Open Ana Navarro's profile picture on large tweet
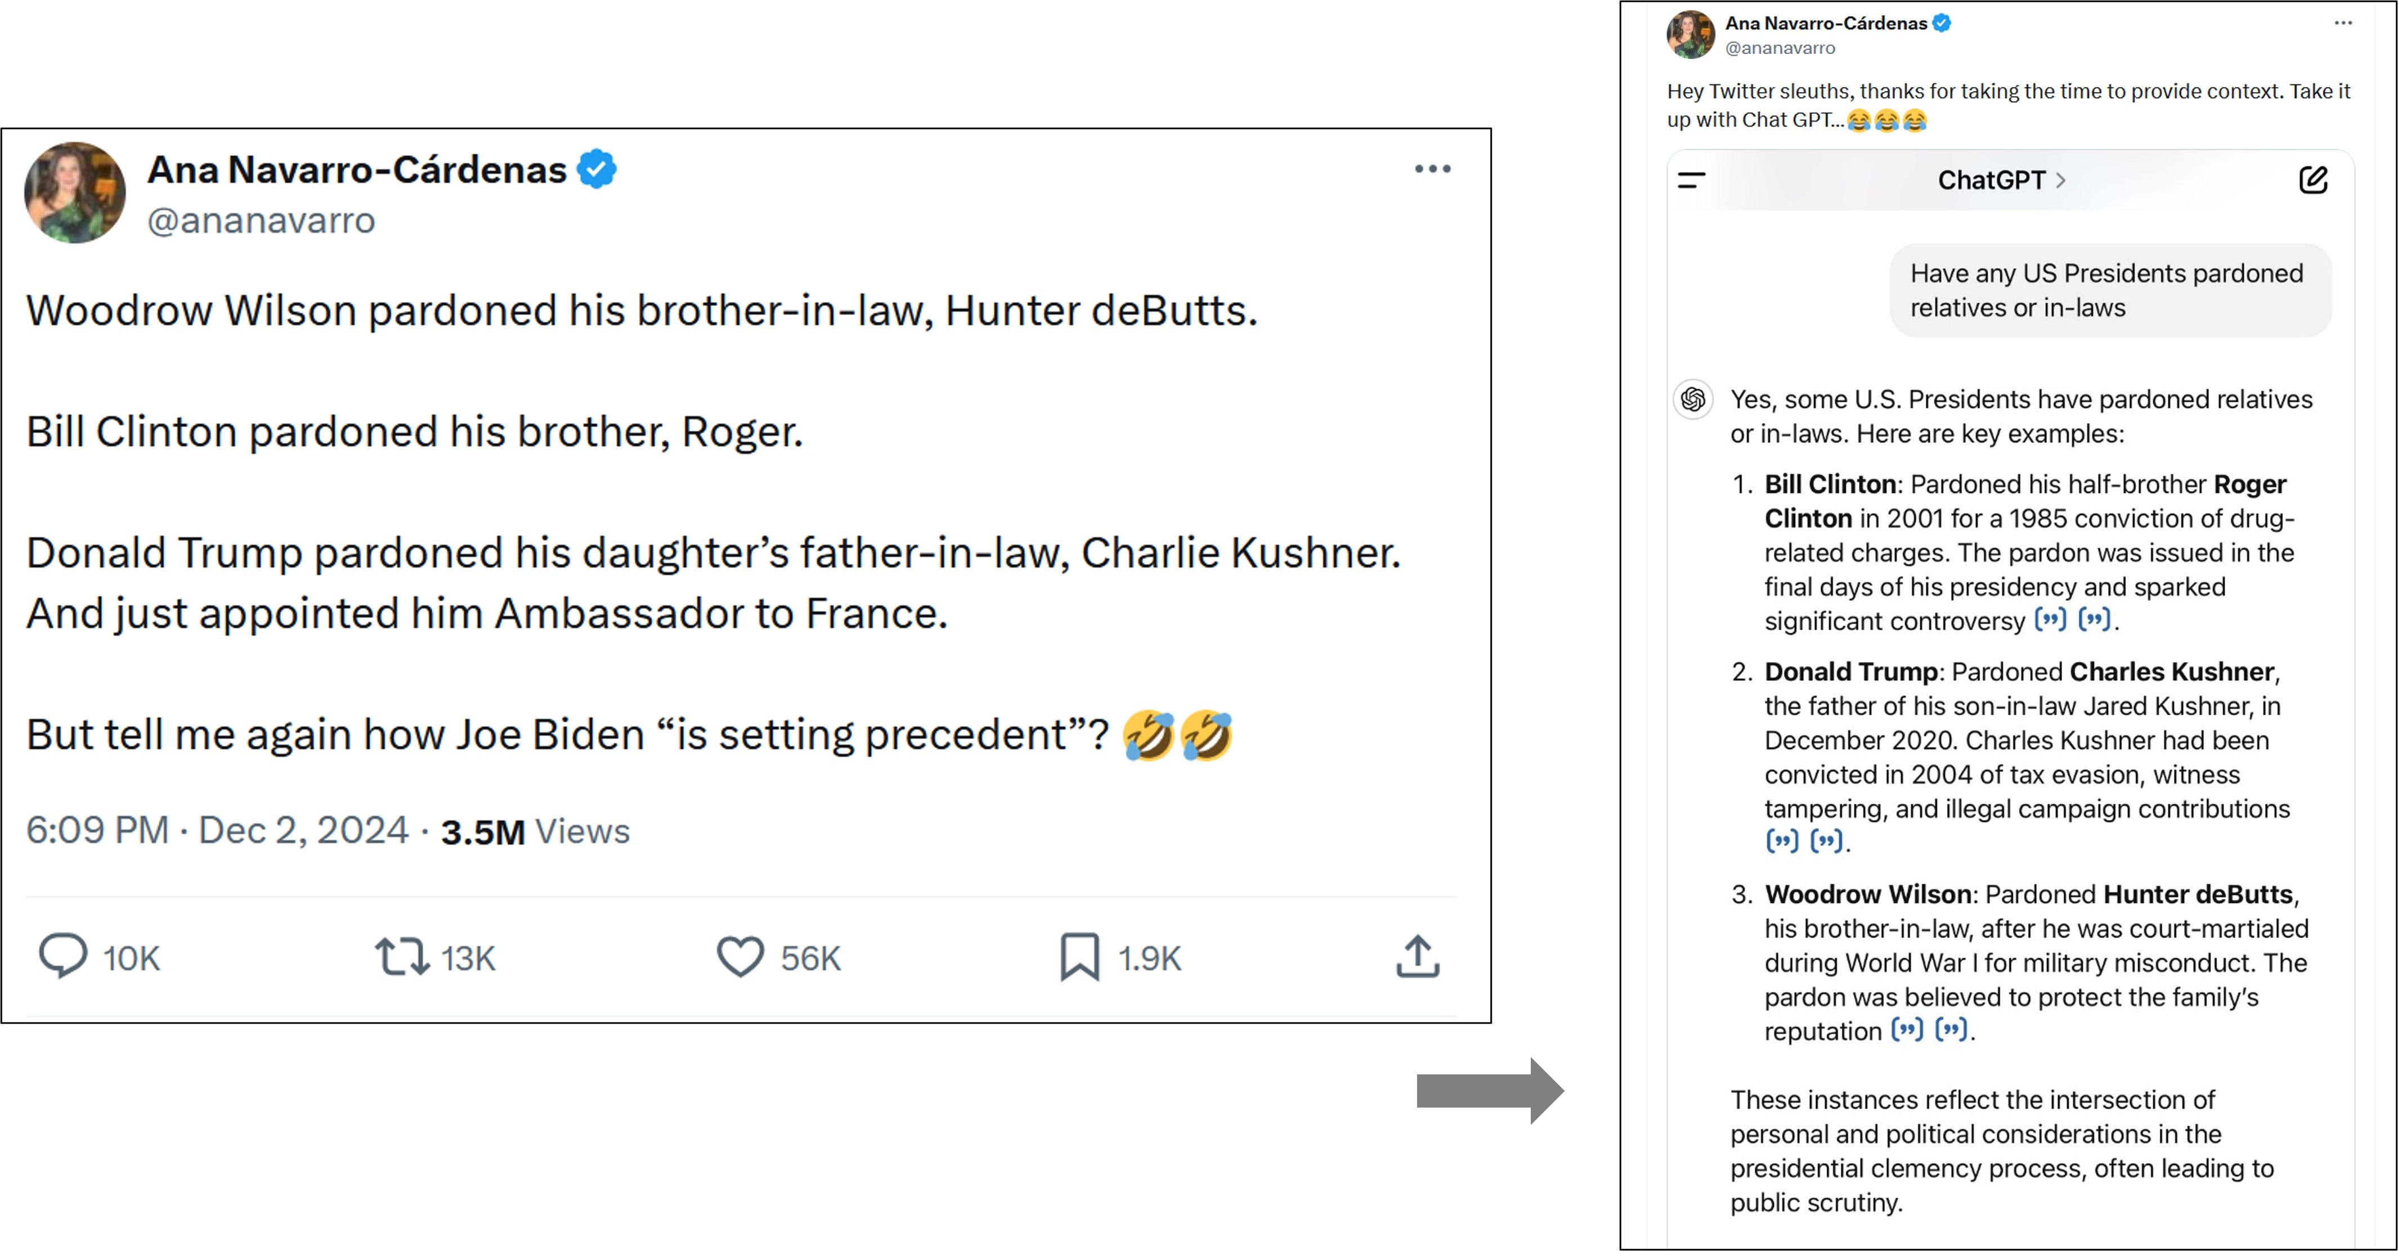 (74, 192)
